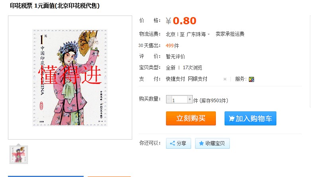This screenshot has width=311, height=177.
Task: Expand the payment methods dropdown arrow
Action: coord(225,79)
